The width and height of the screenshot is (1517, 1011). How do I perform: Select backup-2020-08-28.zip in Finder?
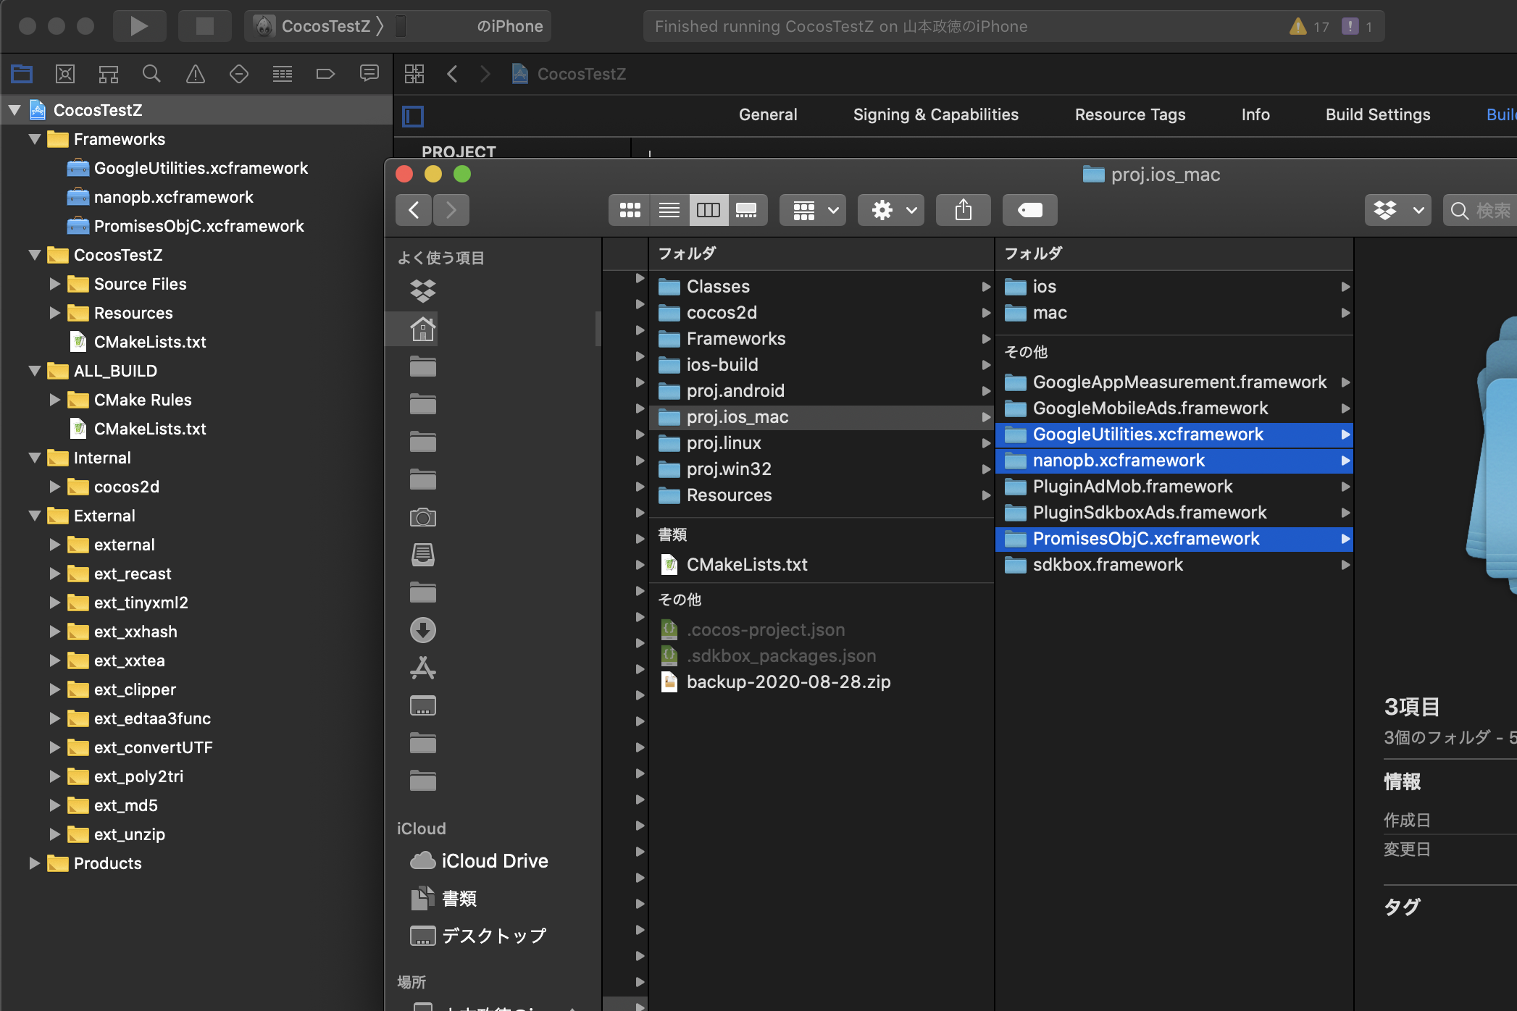coord(822,682)
